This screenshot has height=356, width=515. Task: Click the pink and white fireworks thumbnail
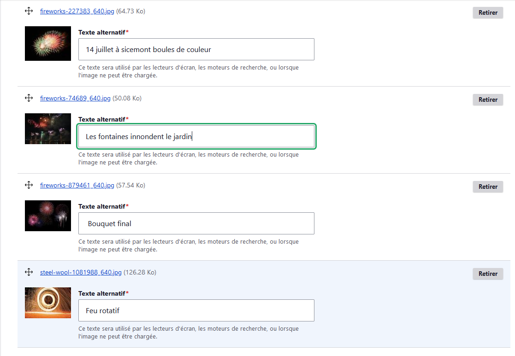click(48, 216)
